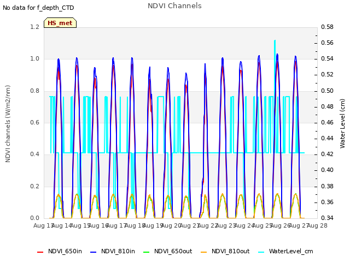
Task: Click the 'NDVI Channels' chart title
Action: coord(174,5)
